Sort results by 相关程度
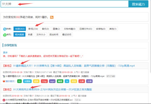Image resolution: width=151 pixels, height=104 pixels. pos(19,35)
